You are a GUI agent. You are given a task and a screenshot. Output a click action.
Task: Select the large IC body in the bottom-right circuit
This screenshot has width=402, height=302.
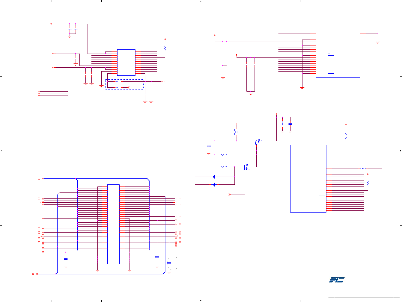pyautogui.click(x=308, y=179)
